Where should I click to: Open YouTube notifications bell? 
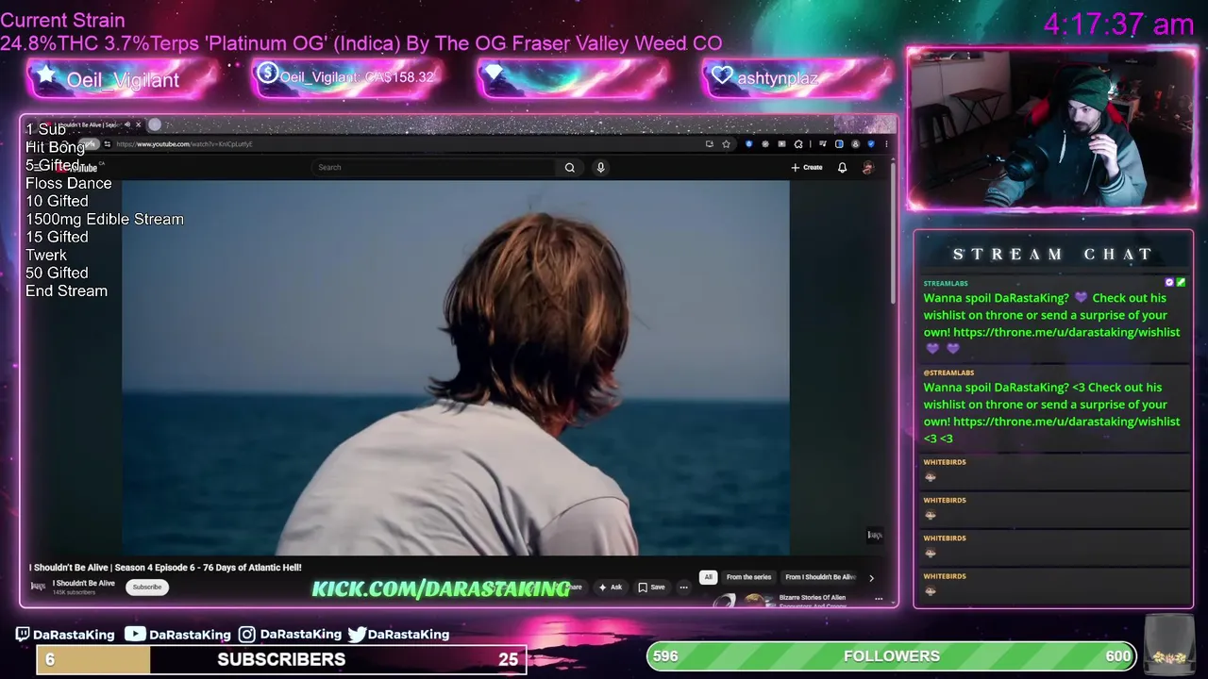click(842, 168)
